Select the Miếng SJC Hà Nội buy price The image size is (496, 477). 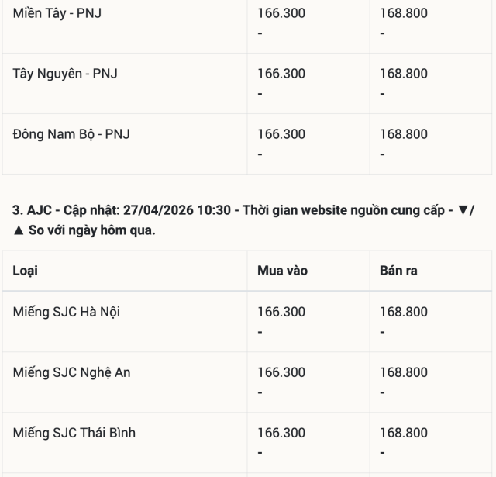point(281,312)
